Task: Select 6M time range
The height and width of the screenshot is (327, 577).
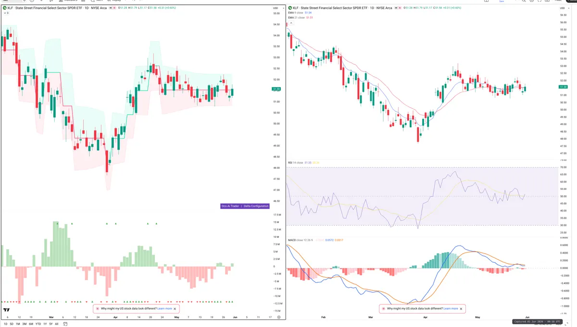Action: [31, 324]
